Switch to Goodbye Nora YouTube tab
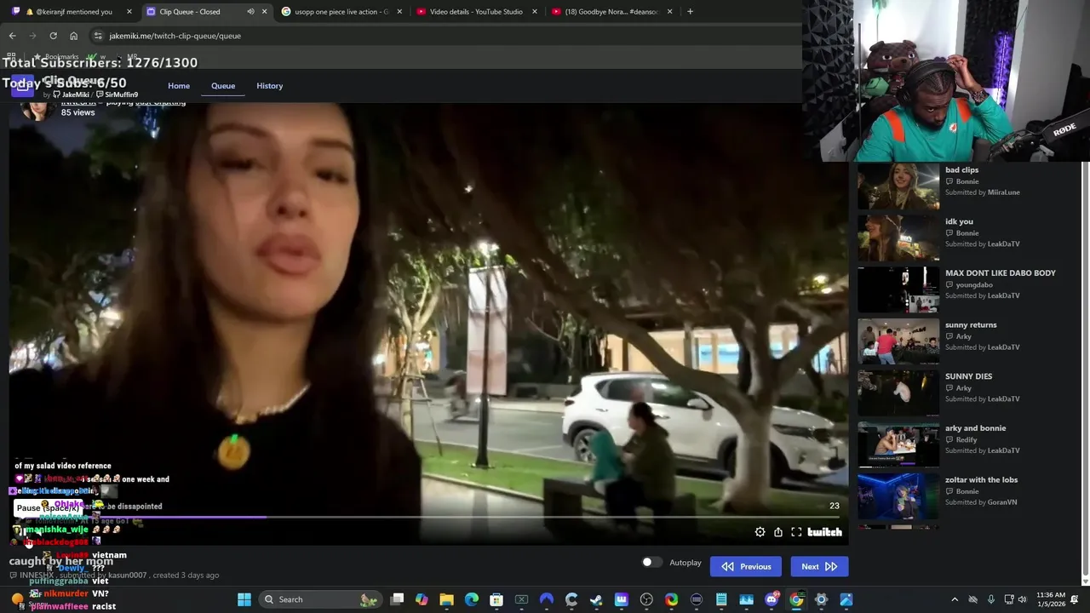Image resolution: width=1090 pixels, height=613 pixels. pos(611,12)
